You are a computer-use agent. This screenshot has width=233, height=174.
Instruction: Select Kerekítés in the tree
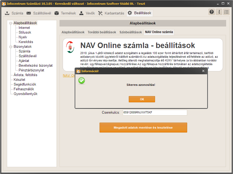26,42
